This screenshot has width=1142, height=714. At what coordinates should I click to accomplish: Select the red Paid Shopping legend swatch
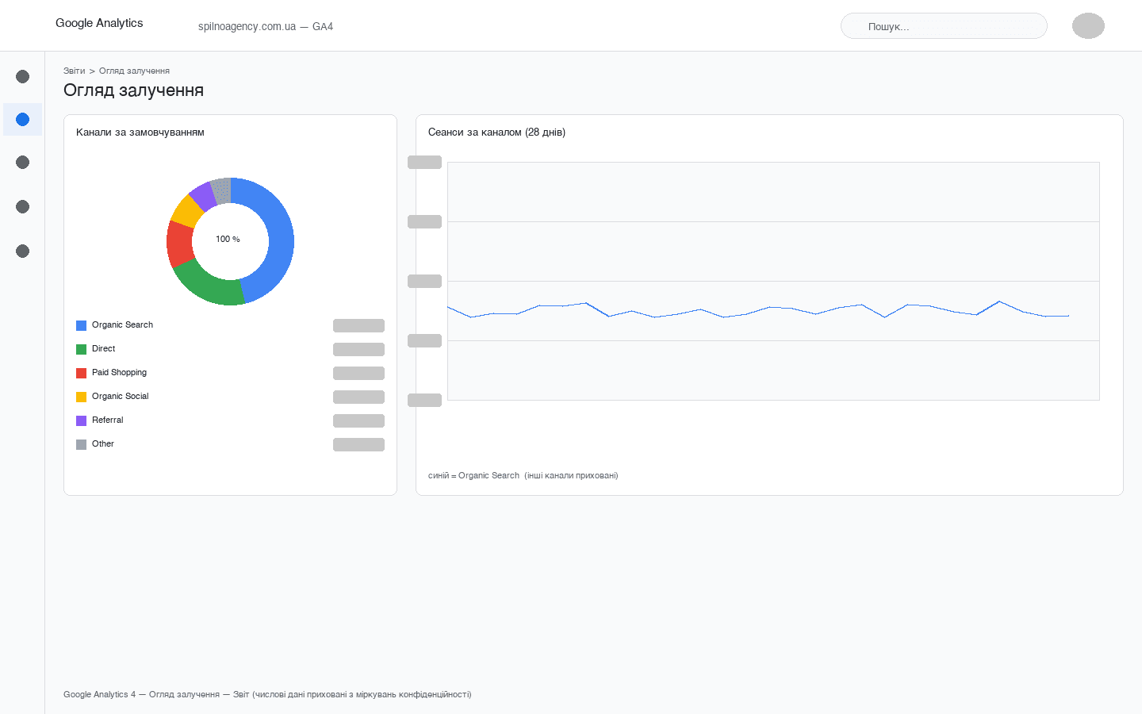tap(81, 373)
